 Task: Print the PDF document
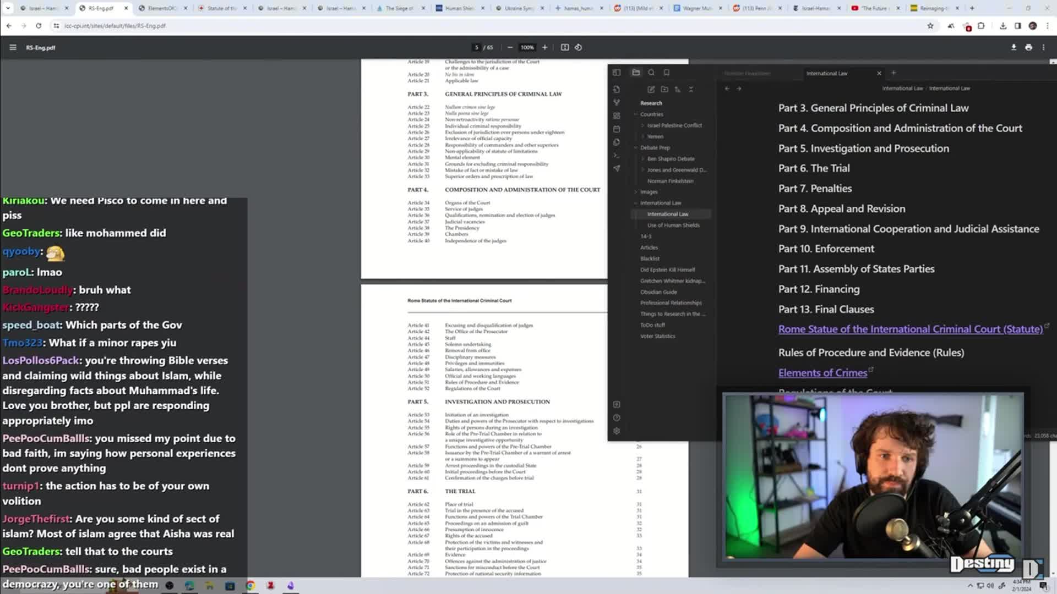(1028, 47)
